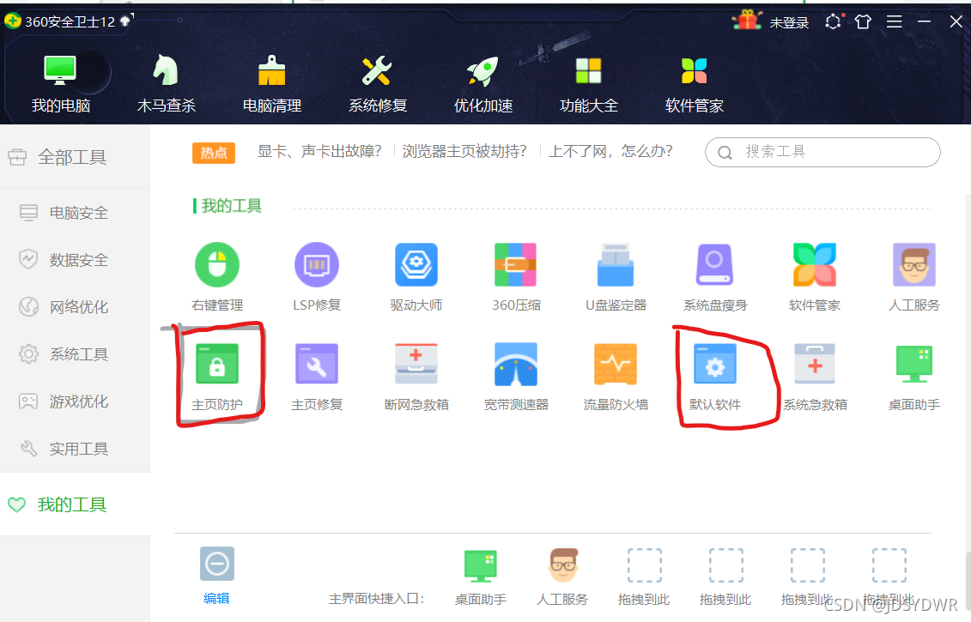This screenshot has height=622, width=971.
Task: Open 桌面助手 in My Tools grid
Action: (914, 377)
